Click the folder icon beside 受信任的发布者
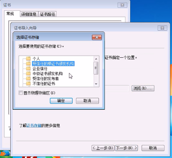This screenshot has height=158, width=172. pyautogui.click(x=28, y=79)
